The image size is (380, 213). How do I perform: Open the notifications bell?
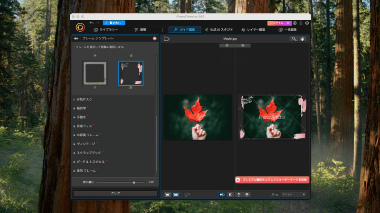click(x=301, y=23)
